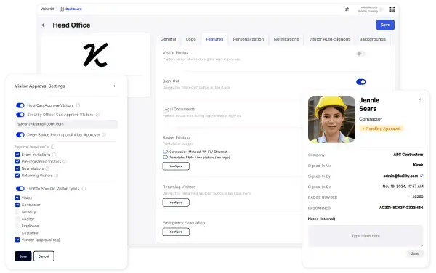
Task: Click the Template Style icon under Badge Printing
Action: pyautogui.click(x=165, y=157)
